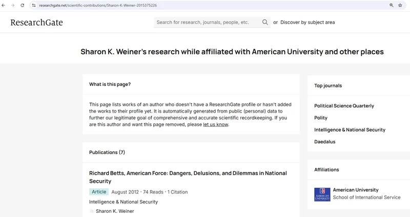
Task: Click the browser forward arrow
Action: coord(12,5)
